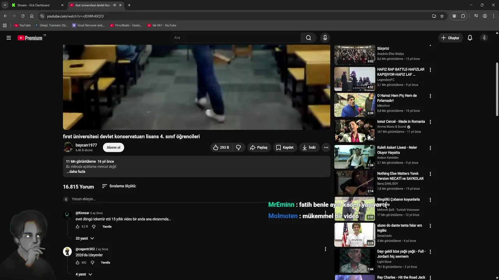The height and width of the screenshot is (280, 499).
Task: Open the account avatar menu
Action: point(484,38)
